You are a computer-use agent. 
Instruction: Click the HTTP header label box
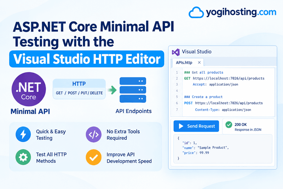point(79,84)
